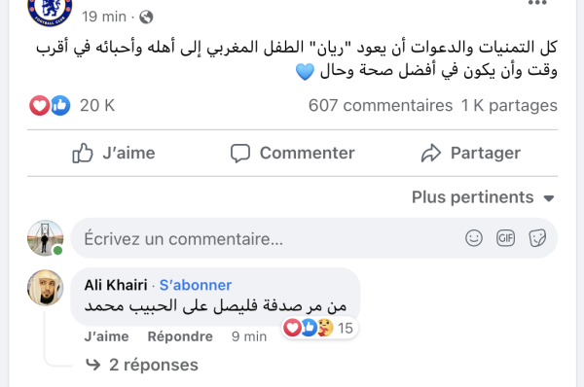584x387 pixels.
Task: Open the Plus pertinents sort dropdown
Action: click(x=483, y=197)
